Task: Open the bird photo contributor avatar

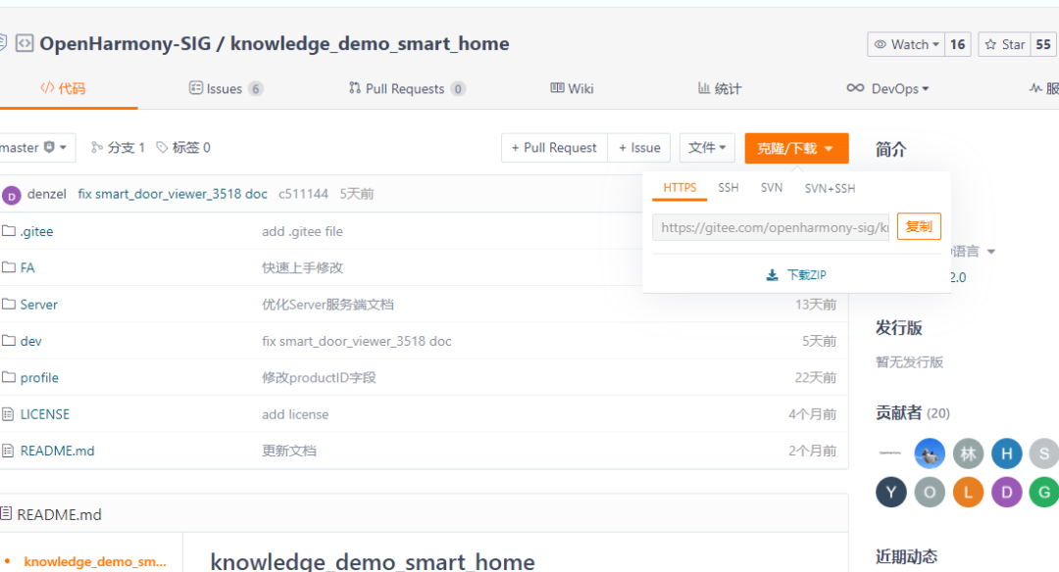Action: (930, 453)
